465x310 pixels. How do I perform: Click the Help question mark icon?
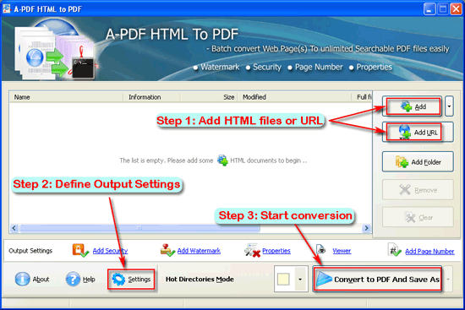pyautogui.click(x=73, y=279)
